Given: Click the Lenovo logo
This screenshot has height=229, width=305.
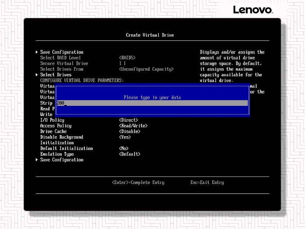Looking at the screenshot, I should (x=253, y=10).
